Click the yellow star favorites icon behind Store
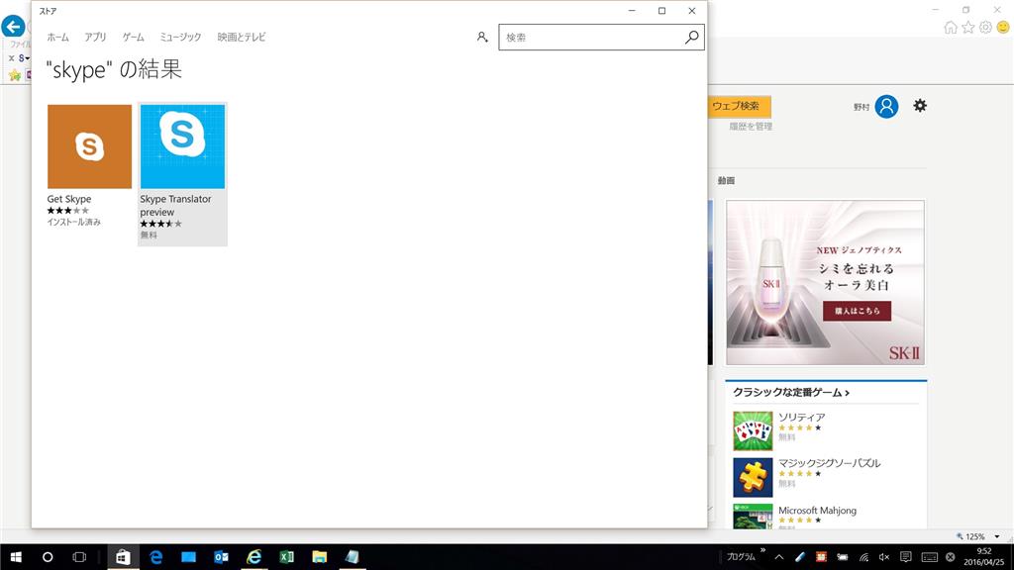 (x=14, y=75)
